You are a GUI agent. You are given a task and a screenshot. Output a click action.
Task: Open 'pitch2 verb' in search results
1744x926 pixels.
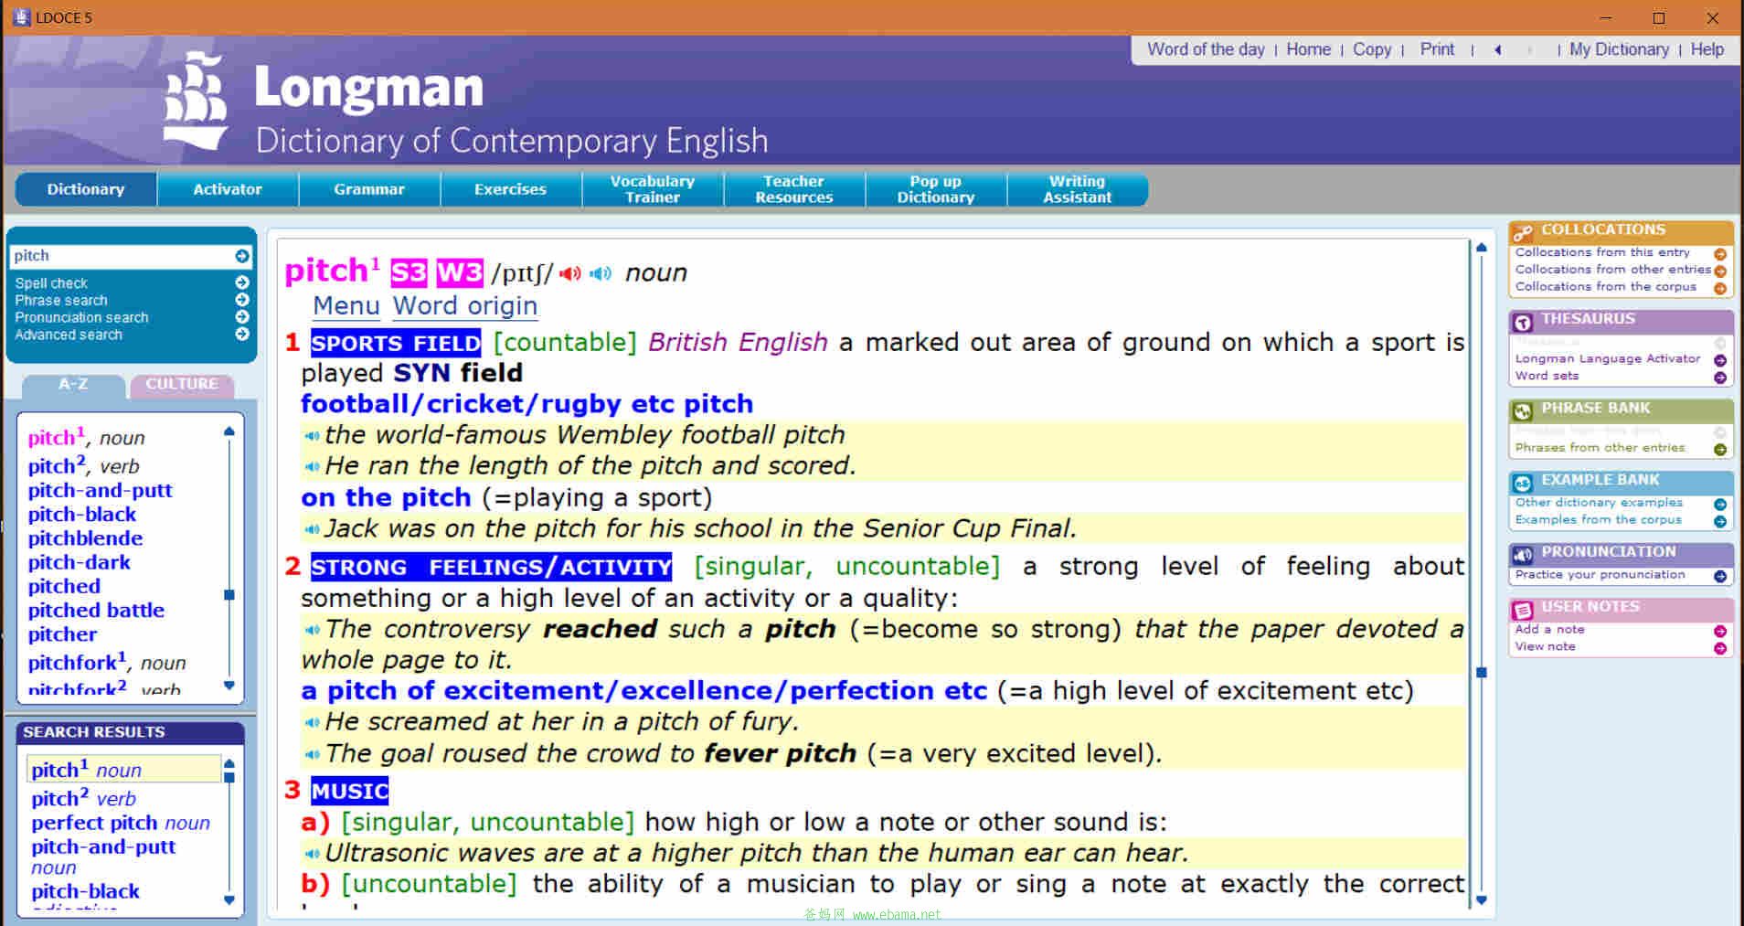click(83, 798)
